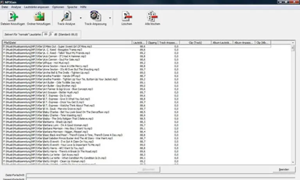Click the Ordner hinzufügen folder icon
This screenshot has height=180, width=300.
(39, 16)
